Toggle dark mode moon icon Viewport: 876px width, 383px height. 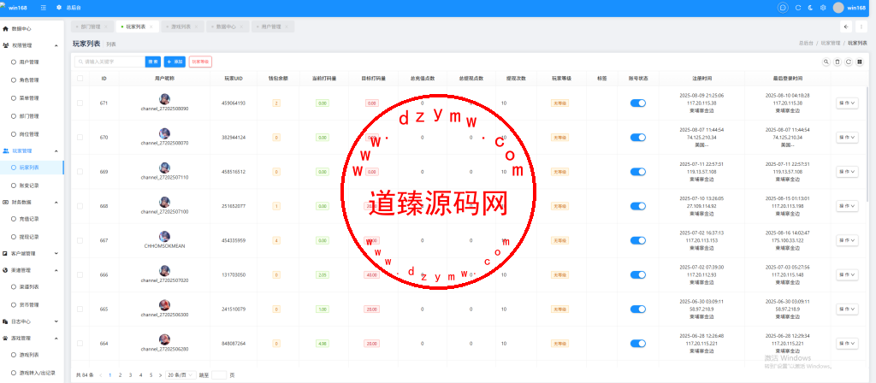click(811, 8)
